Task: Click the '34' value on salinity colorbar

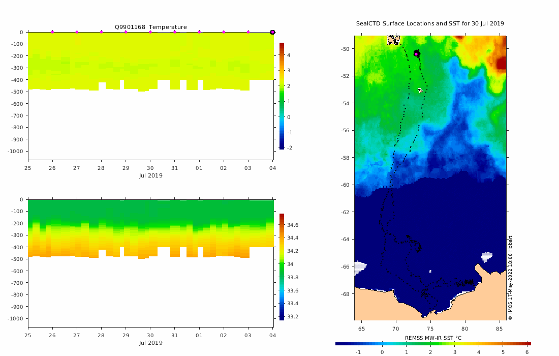Action: pos(290,264)
